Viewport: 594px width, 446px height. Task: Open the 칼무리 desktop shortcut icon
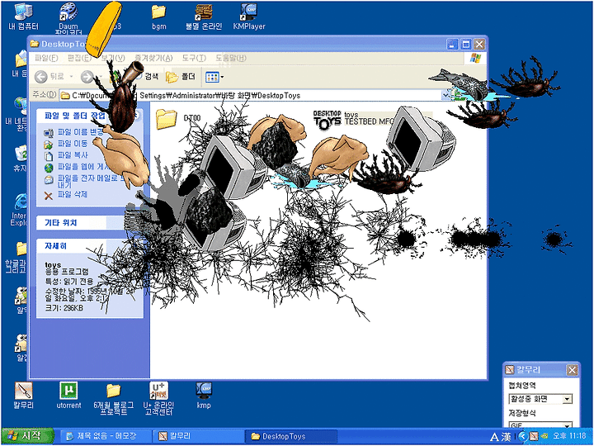tap(23, 396)
